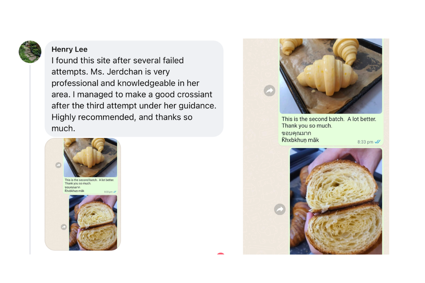Click the Henry Lee commenter name

click(69, 49)
